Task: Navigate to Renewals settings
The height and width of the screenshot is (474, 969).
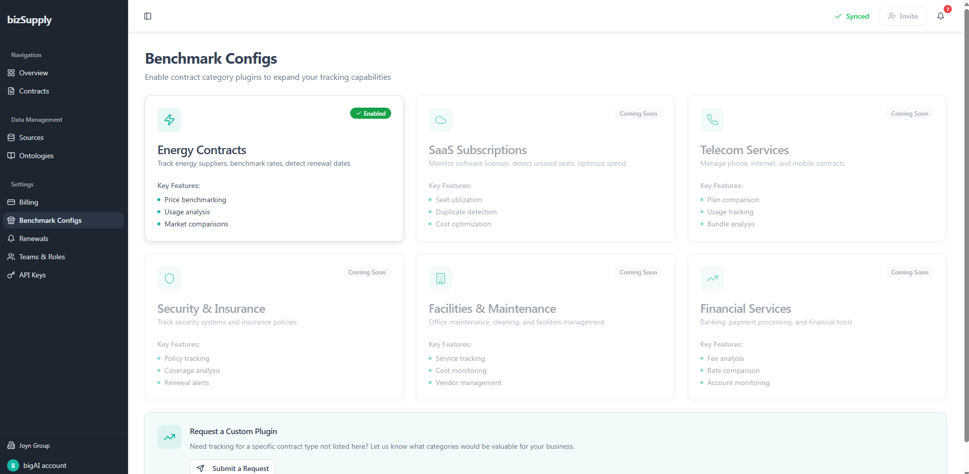Action: [33, 239]
